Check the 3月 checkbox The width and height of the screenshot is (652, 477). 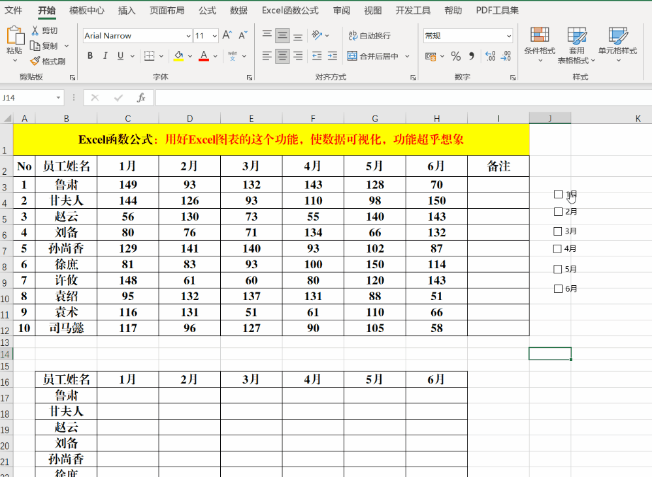click(558, 231)
